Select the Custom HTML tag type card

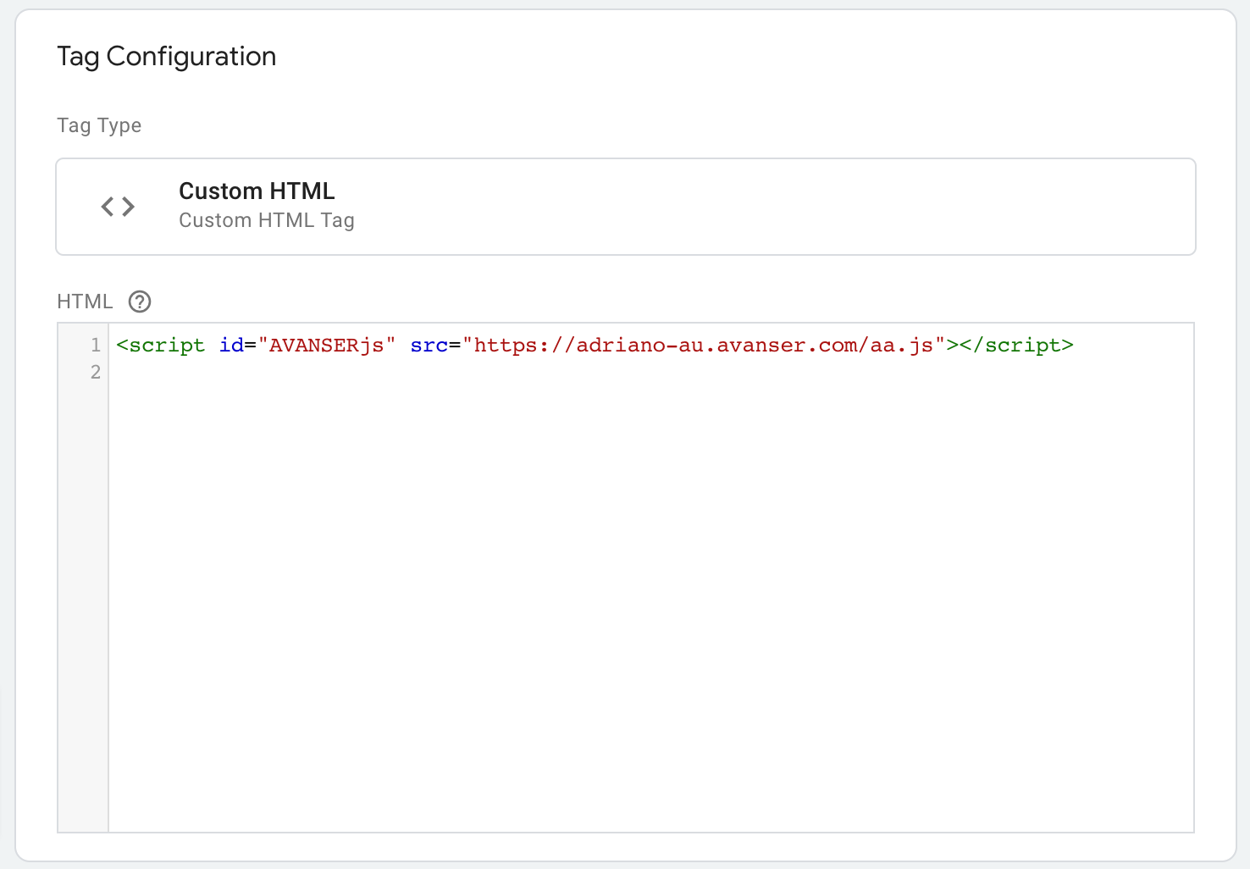click(x=626, y=207)
